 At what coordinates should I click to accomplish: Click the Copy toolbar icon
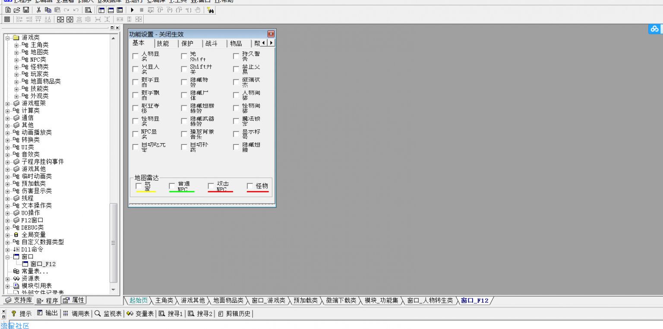(x=48, y=10)
